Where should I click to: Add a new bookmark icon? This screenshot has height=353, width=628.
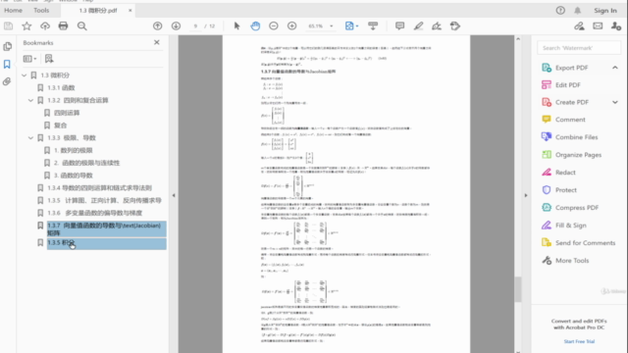tap(49, 59)
